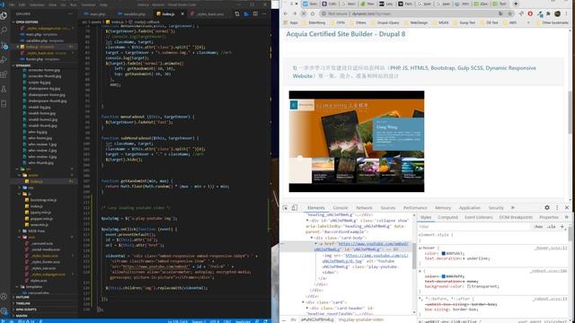Click the new style rule plus button
Viewport: 575px width, 323px height.
(562, 227)
